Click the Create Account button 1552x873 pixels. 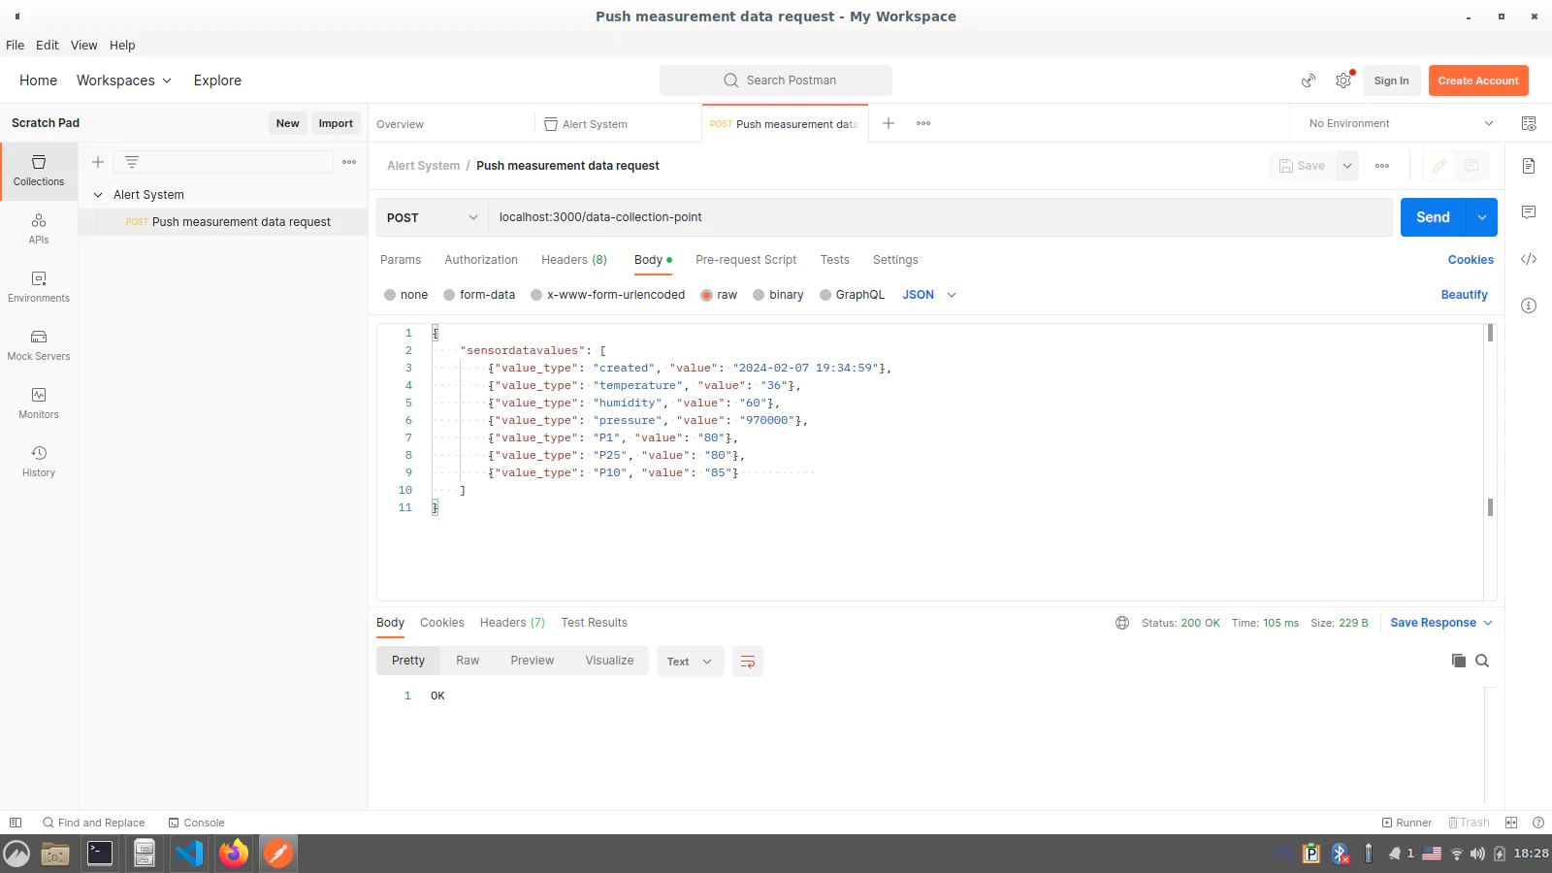[x=1478, y=81]
